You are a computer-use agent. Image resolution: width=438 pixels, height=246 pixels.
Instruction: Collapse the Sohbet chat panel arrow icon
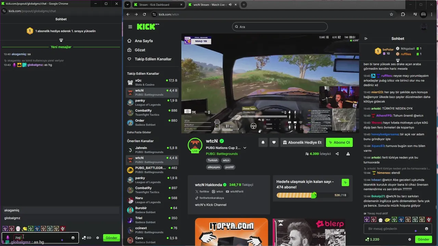click(x=366, y=39)
